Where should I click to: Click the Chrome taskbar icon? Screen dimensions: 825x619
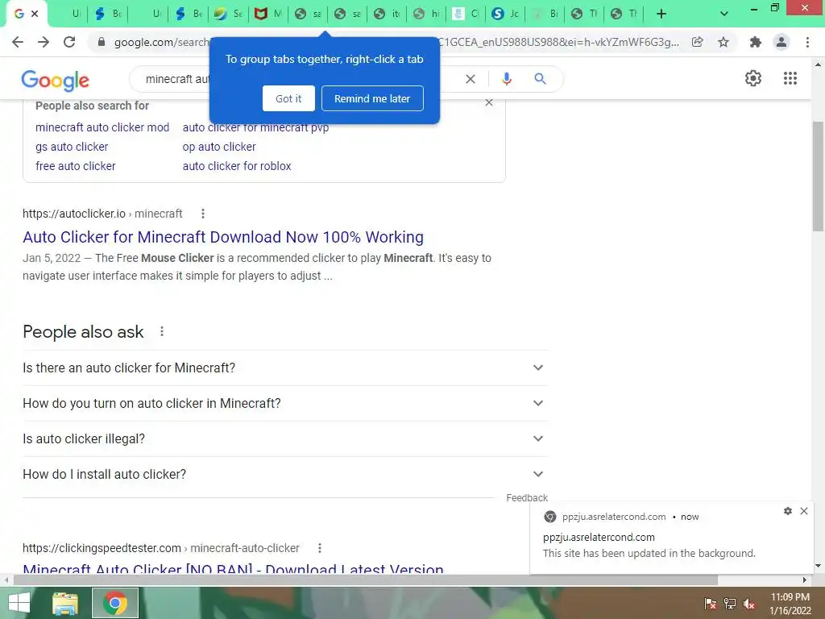click(115, 603)
